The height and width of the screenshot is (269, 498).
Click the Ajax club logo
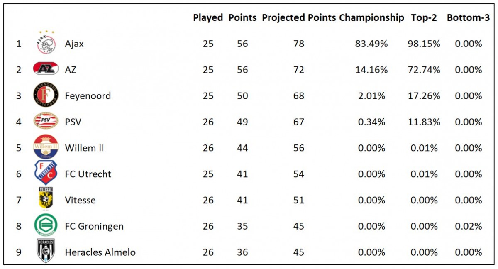(x=46, y=43)
